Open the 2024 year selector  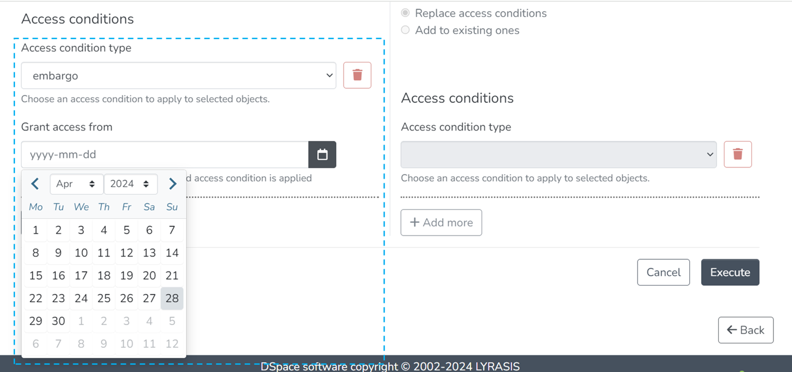[x=130, y=184]
